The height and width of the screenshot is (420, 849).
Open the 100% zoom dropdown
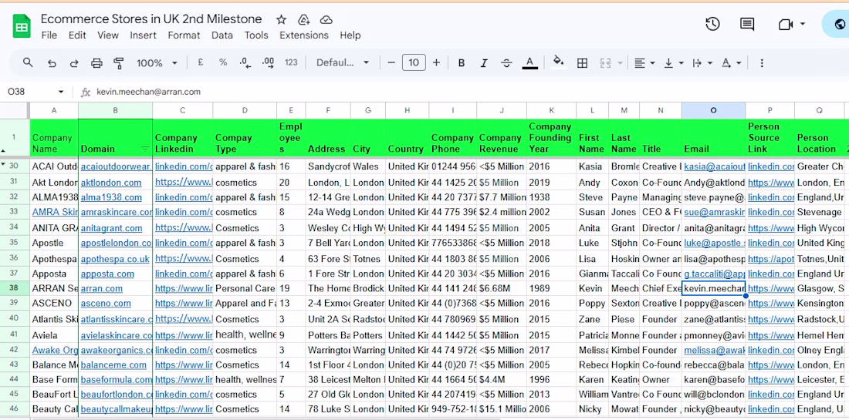[157, 62]
